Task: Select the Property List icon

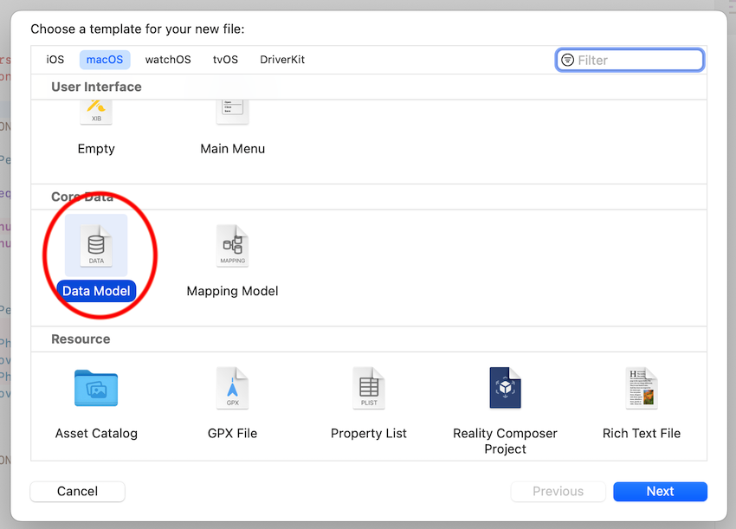Action: (x=369, y=388)
